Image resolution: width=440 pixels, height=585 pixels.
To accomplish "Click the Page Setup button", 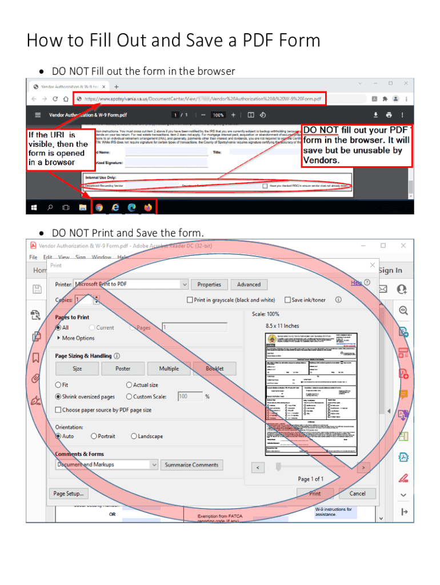I will coord(69,494).
